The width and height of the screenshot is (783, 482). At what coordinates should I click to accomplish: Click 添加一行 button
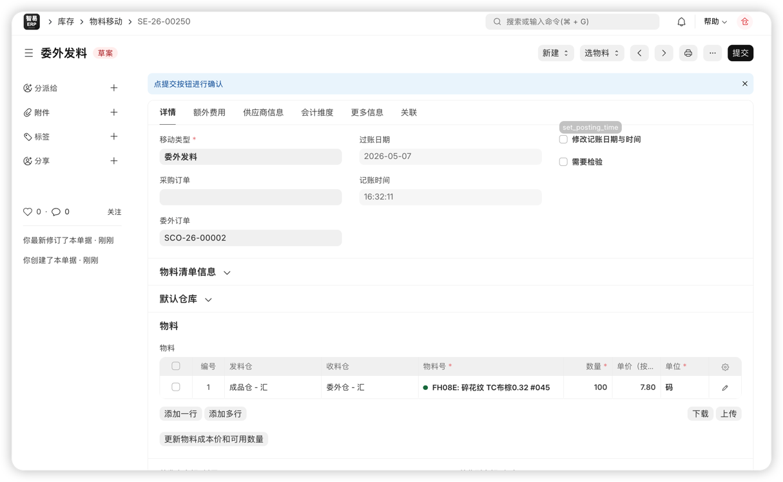tap(180, 414)
